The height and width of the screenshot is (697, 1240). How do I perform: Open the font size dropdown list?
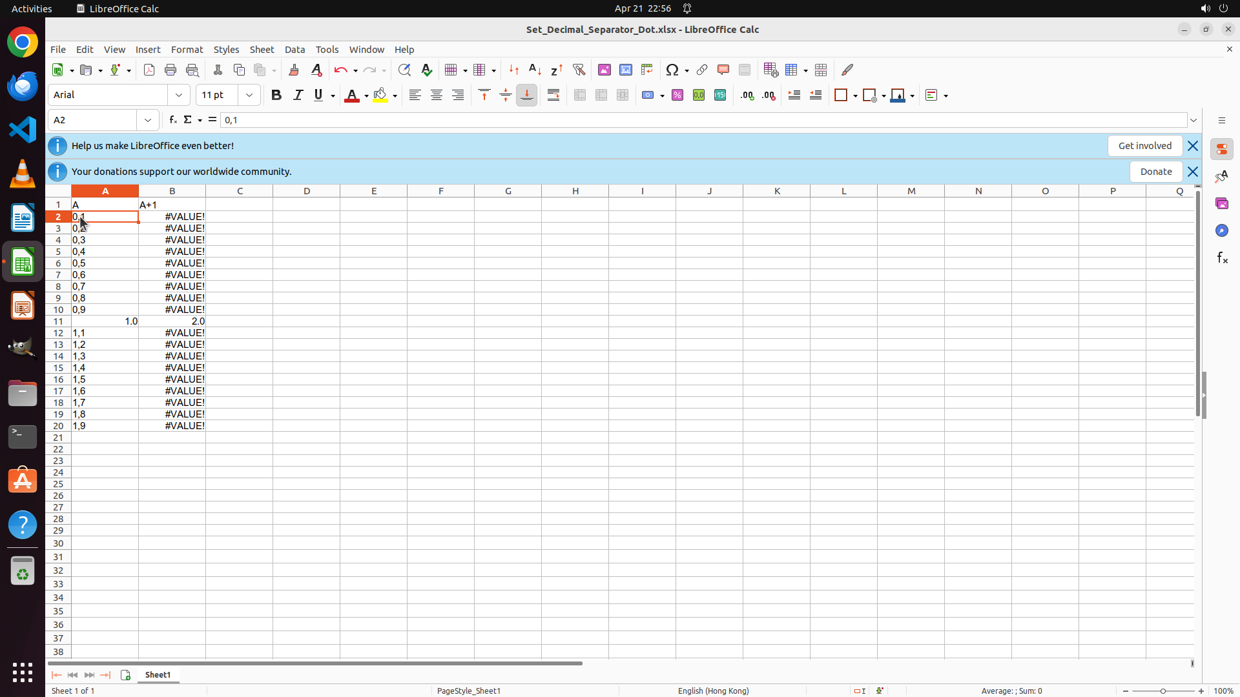pos(249,95)
